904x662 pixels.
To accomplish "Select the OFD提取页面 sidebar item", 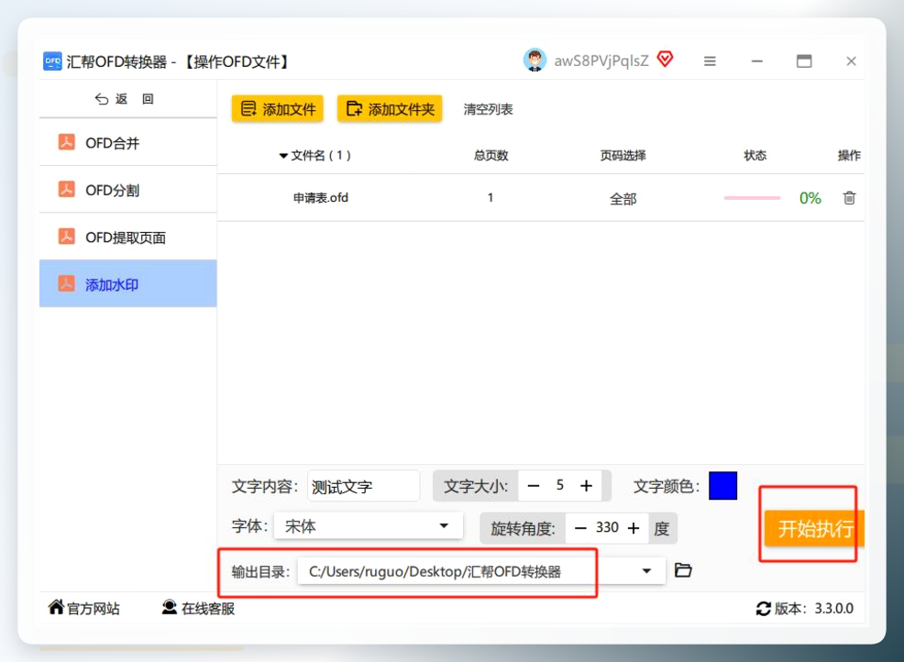I will (x=128, y=237).
